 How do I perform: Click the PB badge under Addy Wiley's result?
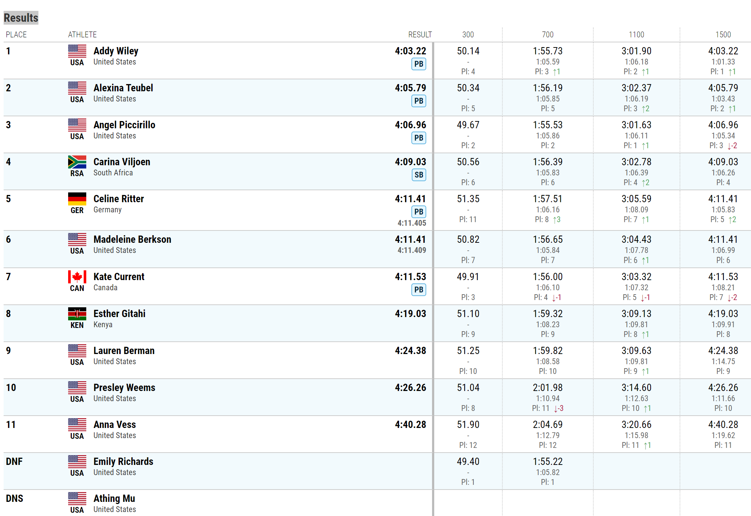tap(419, 64)
